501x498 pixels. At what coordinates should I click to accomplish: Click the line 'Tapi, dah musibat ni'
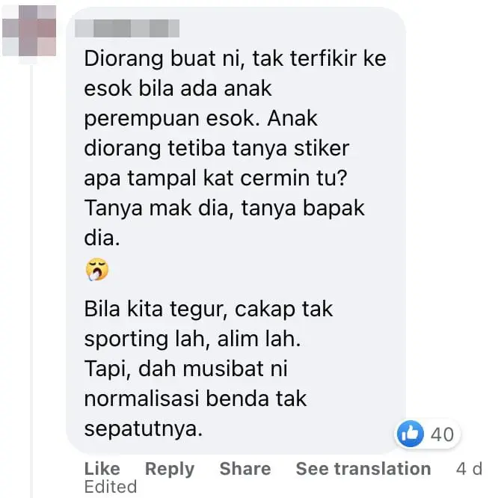pos(186,369)
